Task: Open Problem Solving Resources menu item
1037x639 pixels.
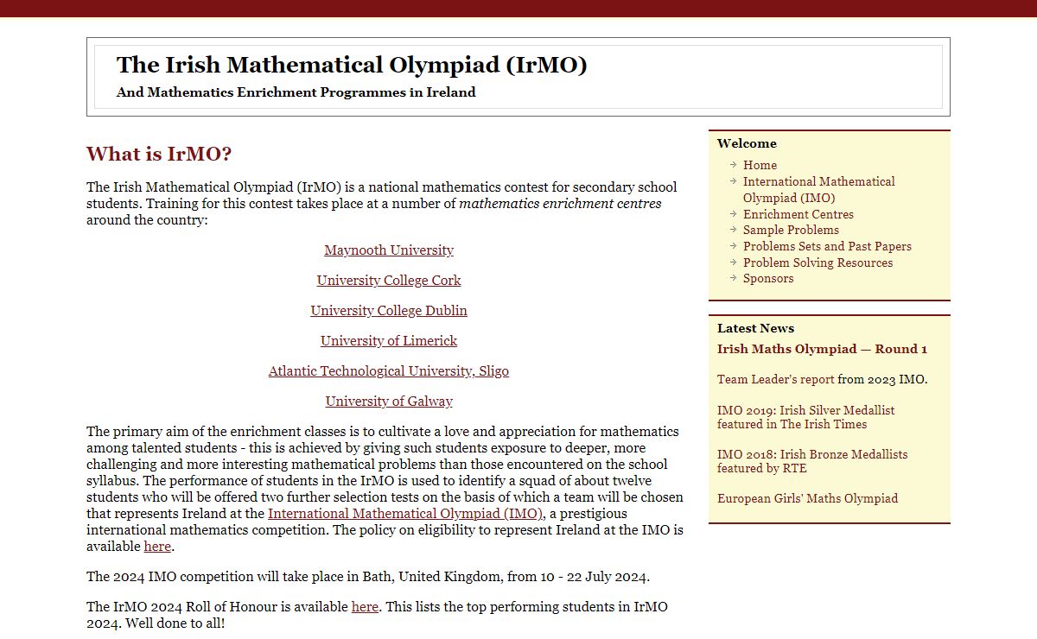Action: click(x=818, y=263)
